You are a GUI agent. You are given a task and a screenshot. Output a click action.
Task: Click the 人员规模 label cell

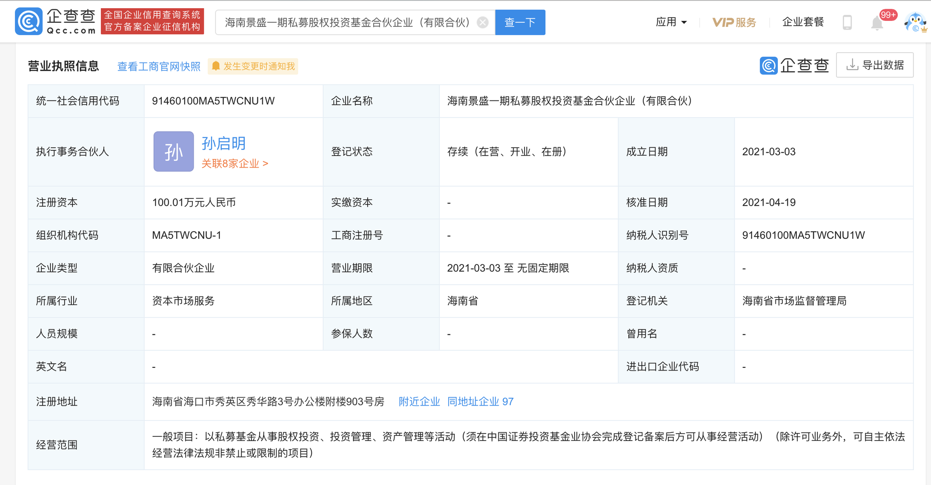(x=86, y=334)
